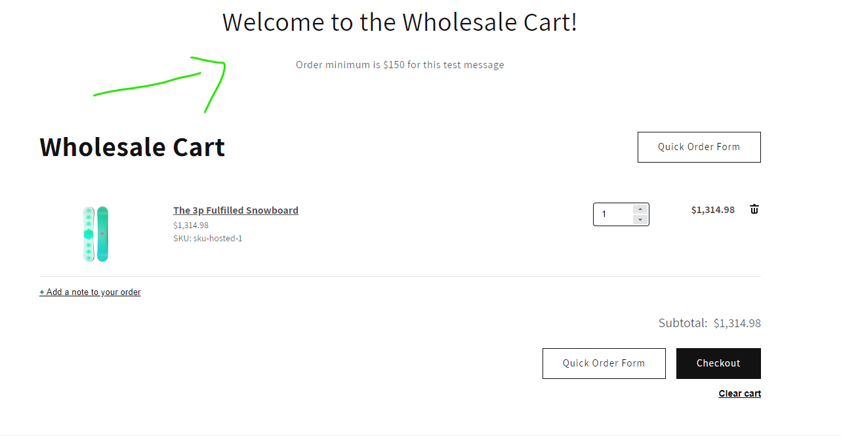Open the snowboard product thumbnail image
Screen dimensions: 841x436
96,234
